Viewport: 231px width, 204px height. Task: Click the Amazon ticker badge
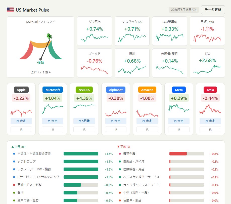[x=147, y=90]
